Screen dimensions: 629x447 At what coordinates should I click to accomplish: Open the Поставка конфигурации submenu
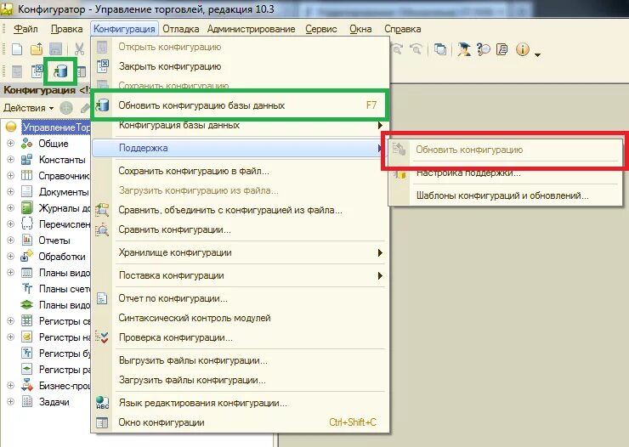[240, 275]
